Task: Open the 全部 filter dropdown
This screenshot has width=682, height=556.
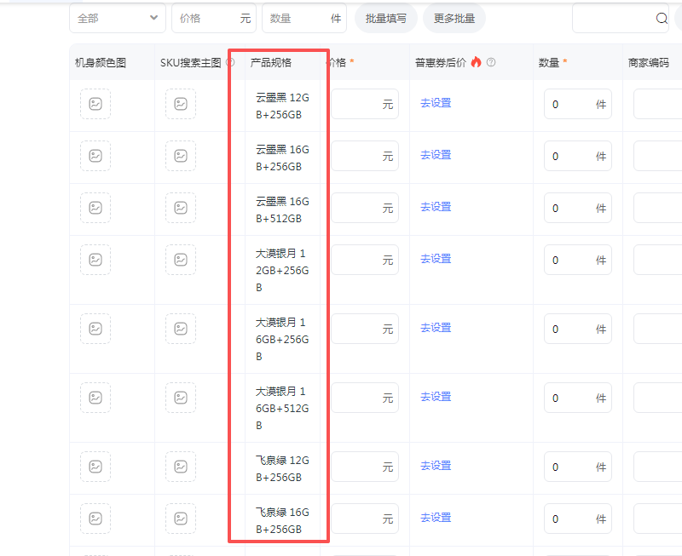Action: point(118,18)
